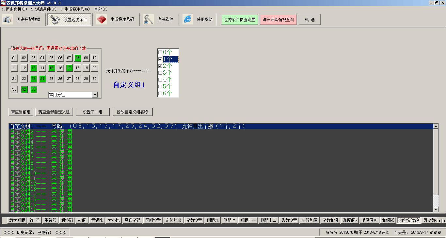Click the list scrollbar down arrow
This screenshot has height=238, width=446.
(x=436, y=209)
